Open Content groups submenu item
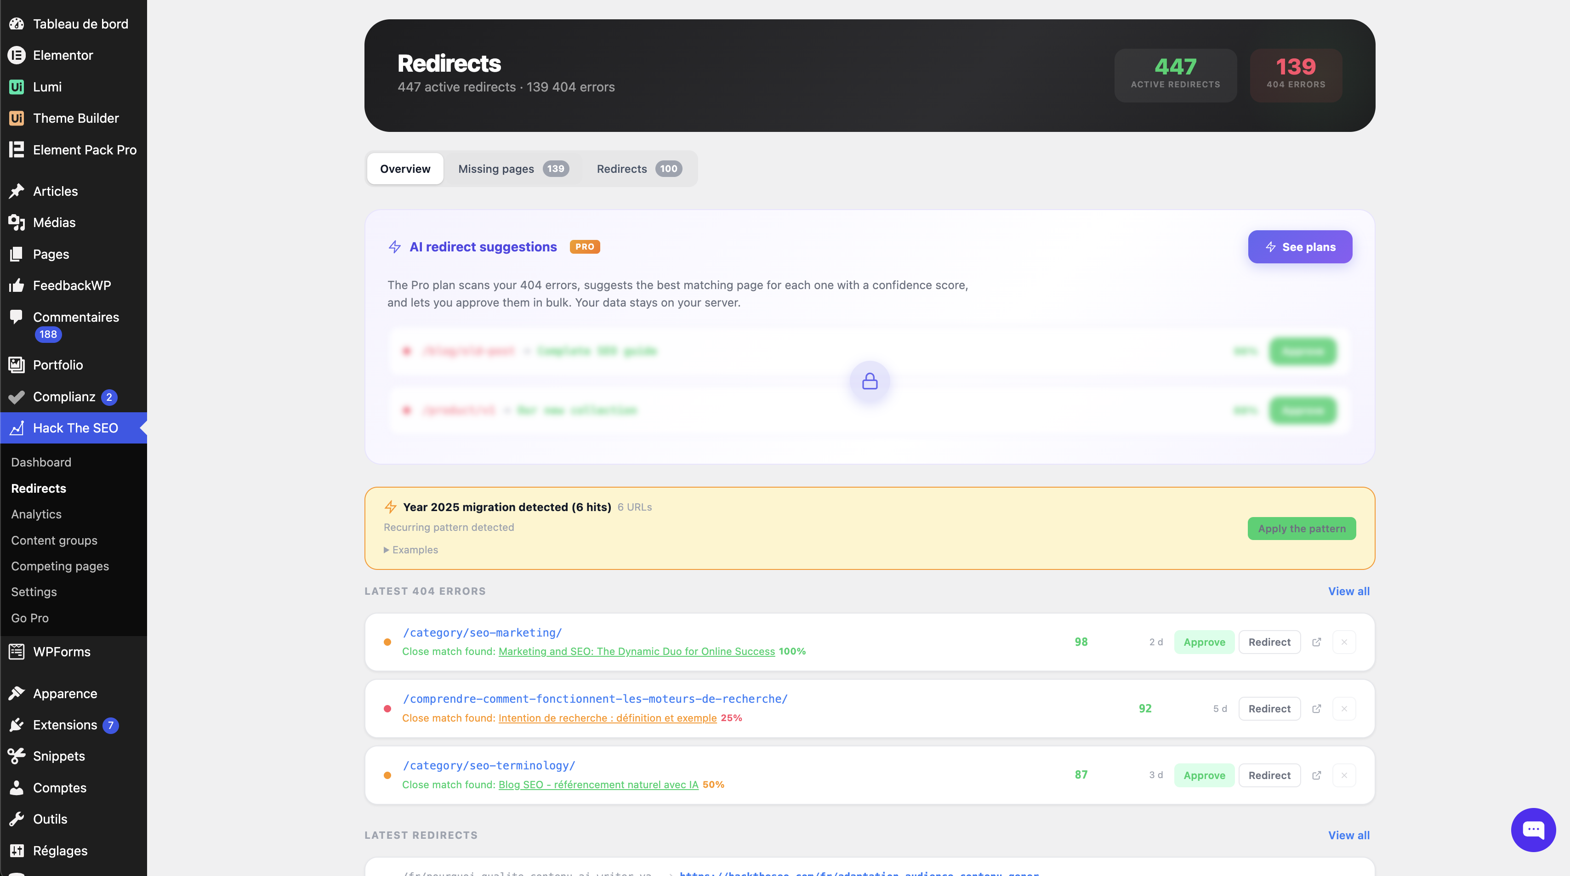The width and height of the screenshot is (1570, 876). coord(54,540)
